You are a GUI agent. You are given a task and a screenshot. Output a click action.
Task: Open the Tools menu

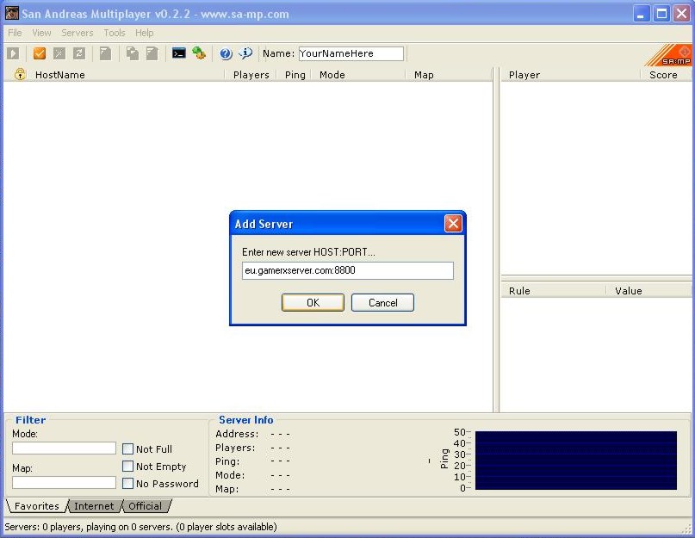(115, 33)
